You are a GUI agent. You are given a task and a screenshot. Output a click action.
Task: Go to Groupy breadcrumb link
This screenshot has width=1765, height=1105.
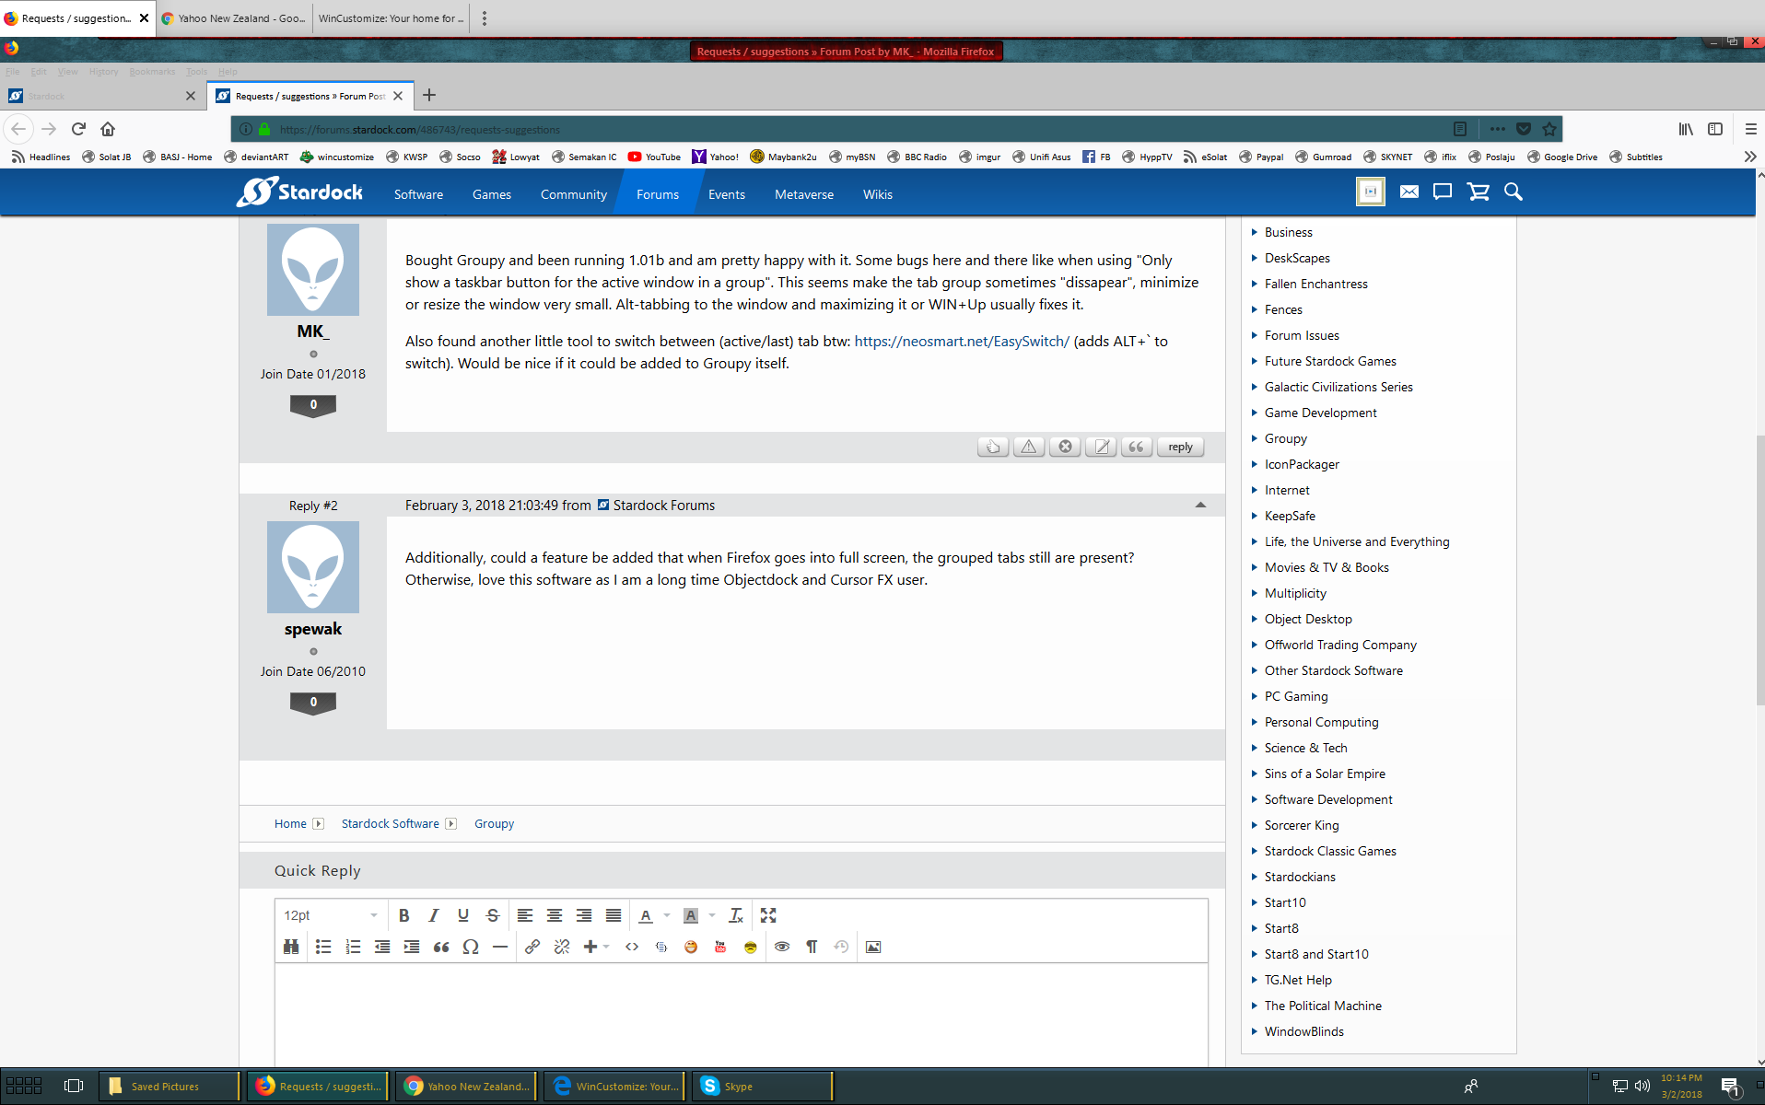pyautogui.click(x=494, y=823)
